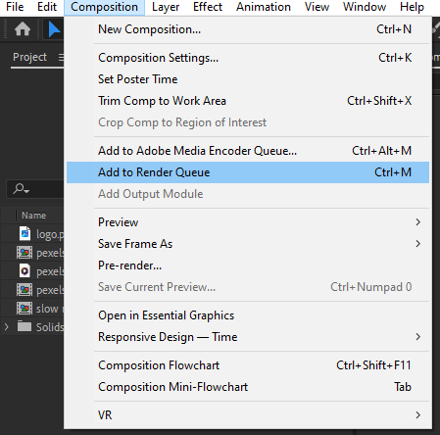Image resolution: width=440 pixels, height=435 pixels.
Task: Click the pexels video file icon
Action: pos(24,271)
